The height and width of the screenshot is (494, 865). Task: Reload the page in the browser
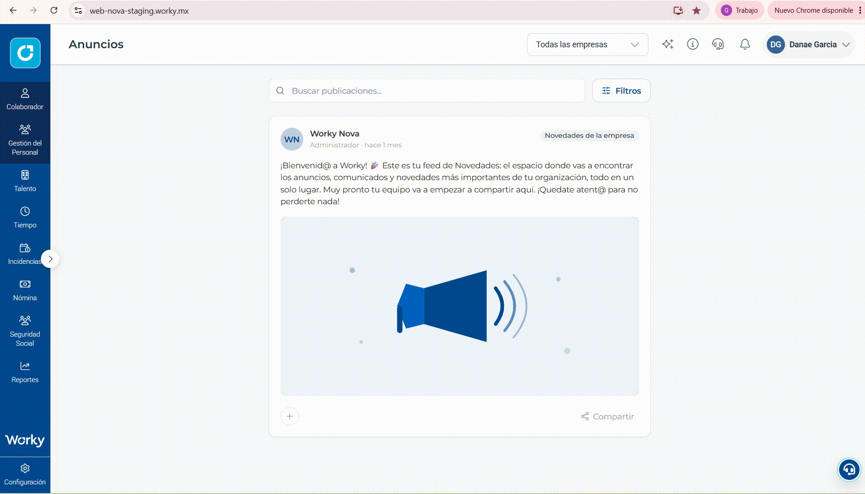coord(54,10)
